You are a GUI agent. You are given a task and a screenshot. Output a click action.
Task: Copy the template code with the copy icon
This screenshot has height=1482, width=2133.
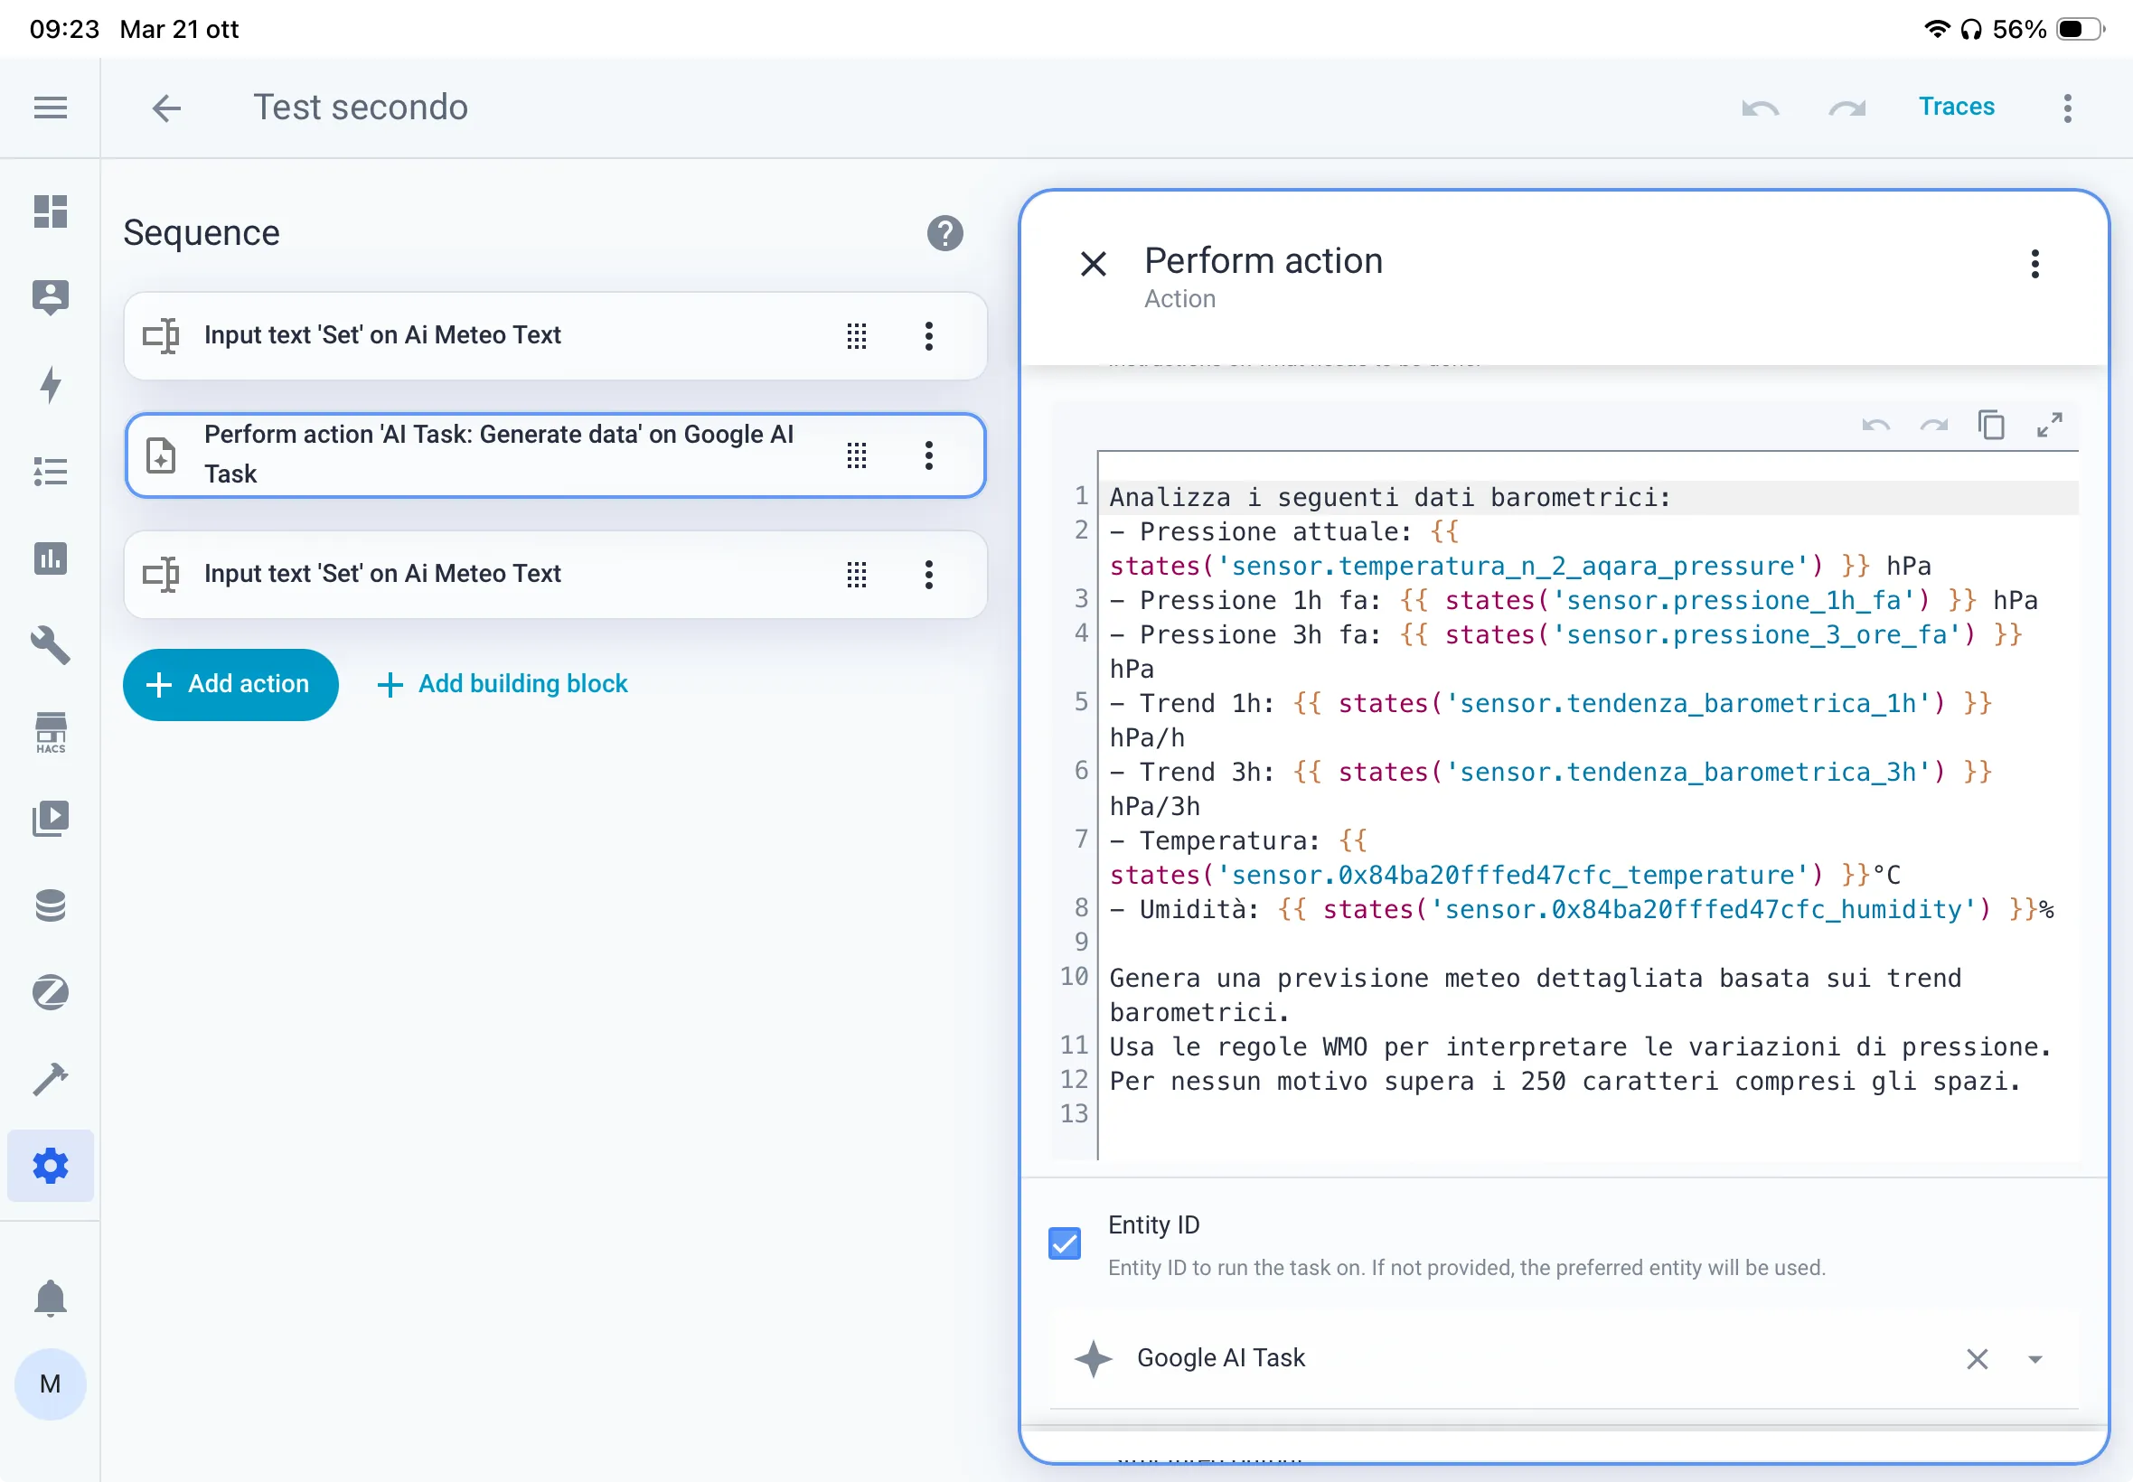coord(1991,425)
